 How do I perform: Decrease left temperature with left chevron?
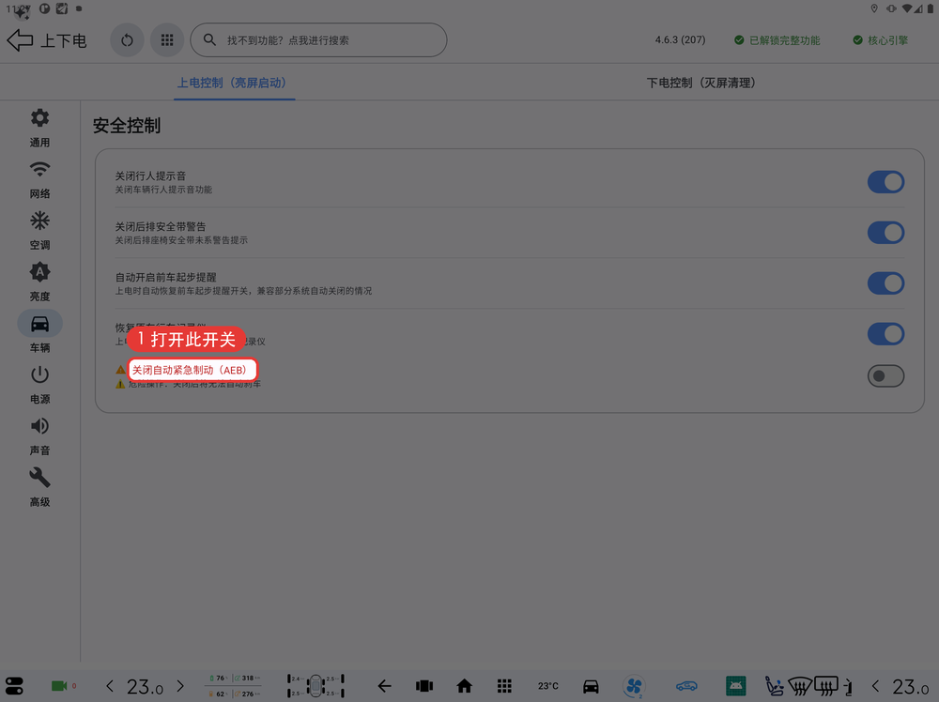tap(110, 686)
